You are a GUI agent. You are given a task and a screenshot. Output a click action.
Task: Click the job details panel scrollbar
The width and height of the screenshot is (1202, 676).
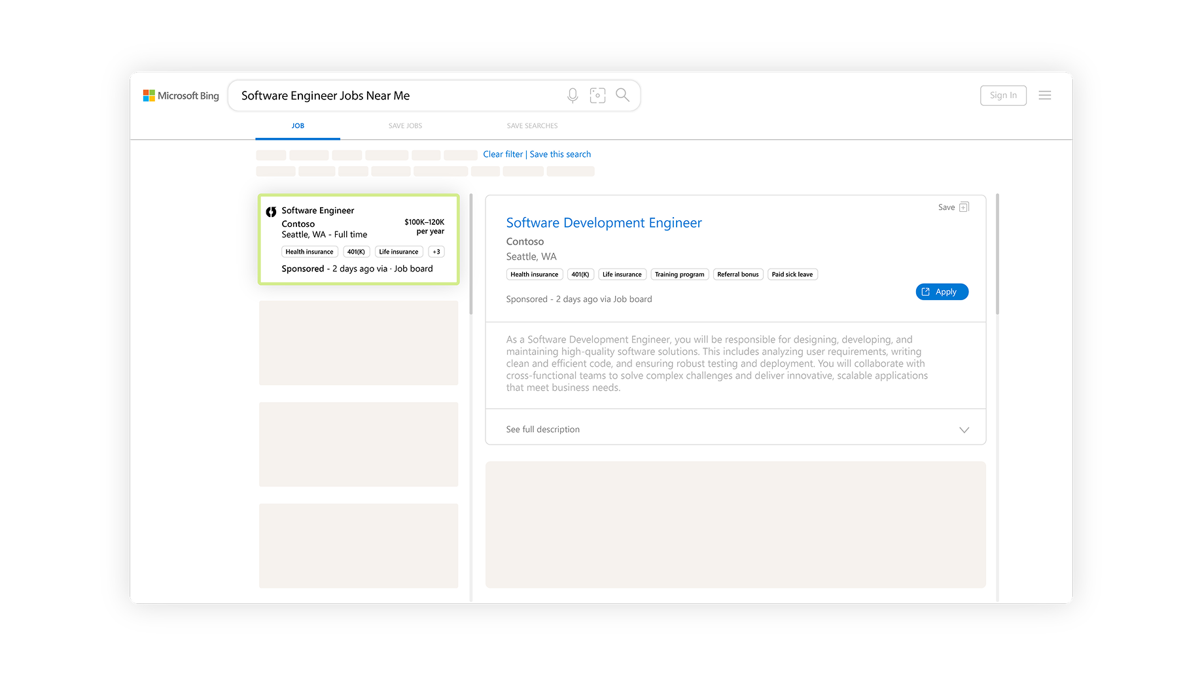pos(997,255)
